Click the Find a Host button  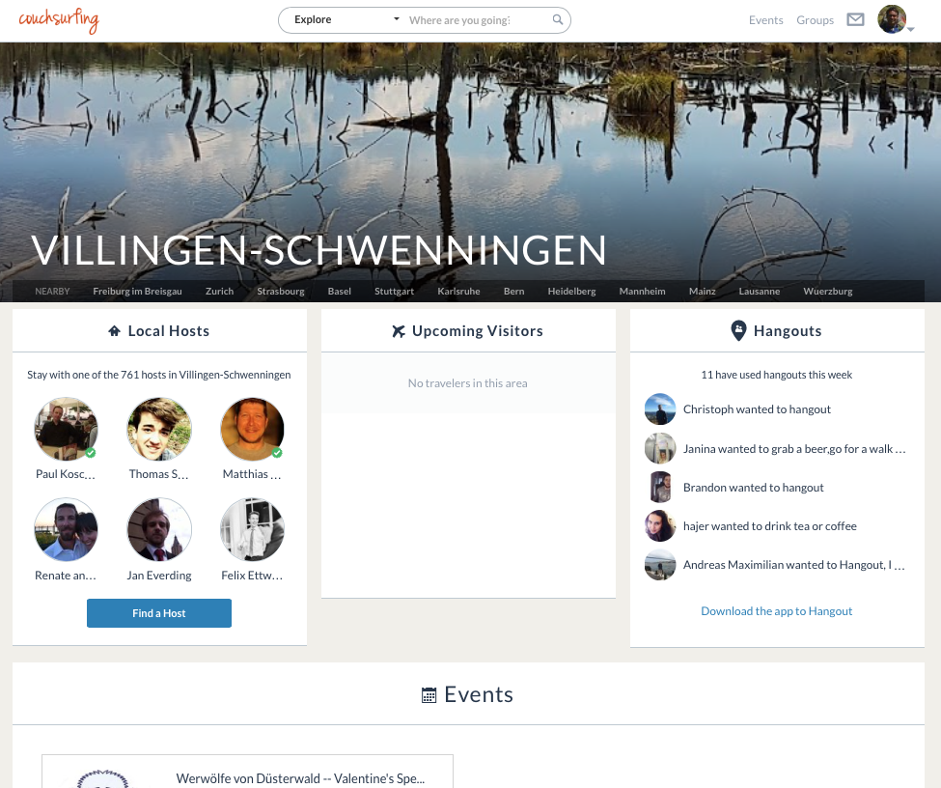tap(159, 613)
